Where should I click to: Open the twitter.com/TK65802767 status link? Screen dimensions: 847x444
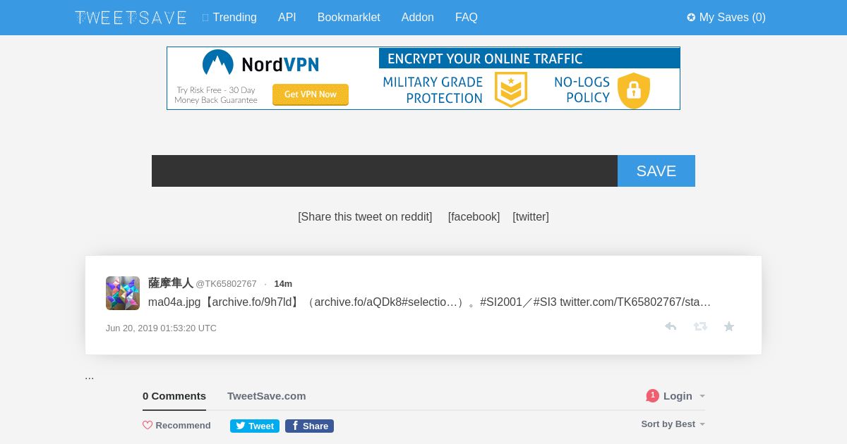tap(635, 302)
